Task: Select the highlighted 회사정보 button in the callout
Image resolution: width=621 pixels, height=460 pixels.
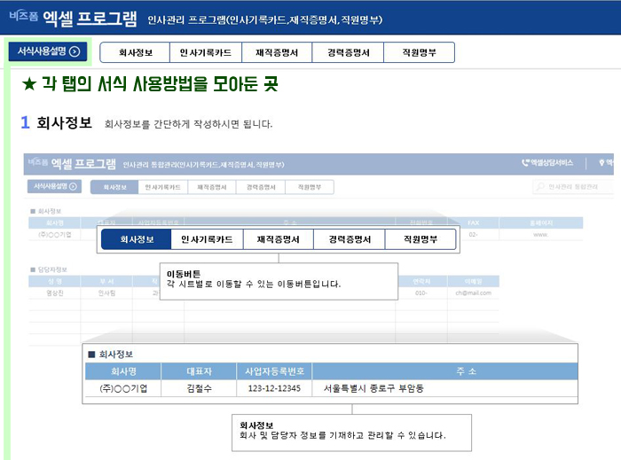Action: click(x=137, y=239)
